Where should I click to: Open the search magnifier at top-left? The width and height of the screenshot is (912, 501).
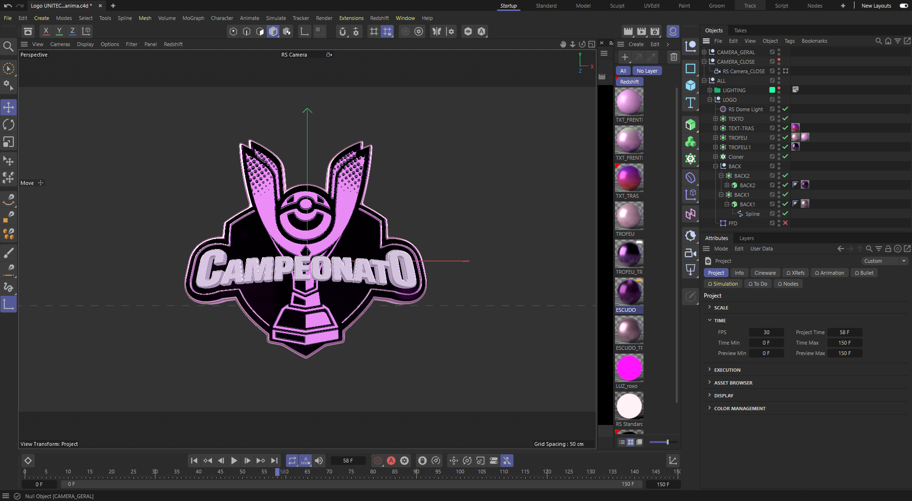pyautogui.click(x=8, y=46)
